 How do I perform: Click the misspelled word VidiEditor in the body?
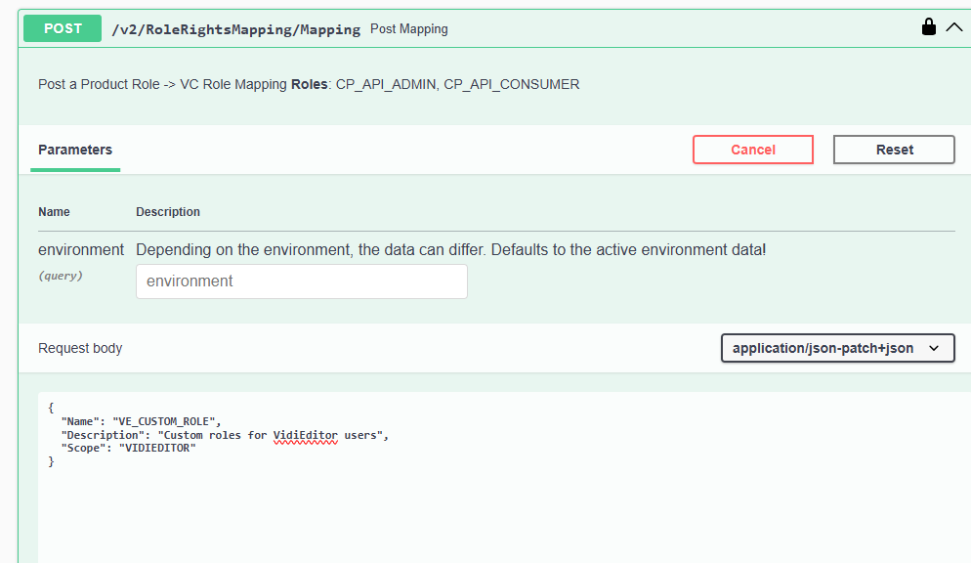(x=305, y=434)
